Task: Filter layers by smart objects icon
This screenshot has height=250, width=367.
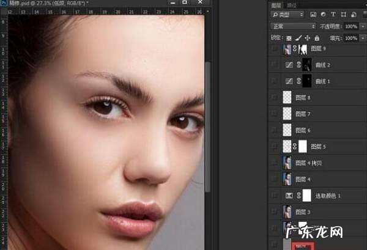Action: [354, 15]
